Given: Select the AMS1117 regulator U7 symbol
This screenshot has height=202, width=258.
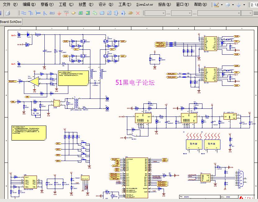Looking at the screenshot, I should (230, 117).
